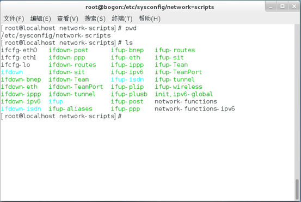
Task: Click the /etc/sysconfig/network-scripts output line
Action: click(56, 35)
